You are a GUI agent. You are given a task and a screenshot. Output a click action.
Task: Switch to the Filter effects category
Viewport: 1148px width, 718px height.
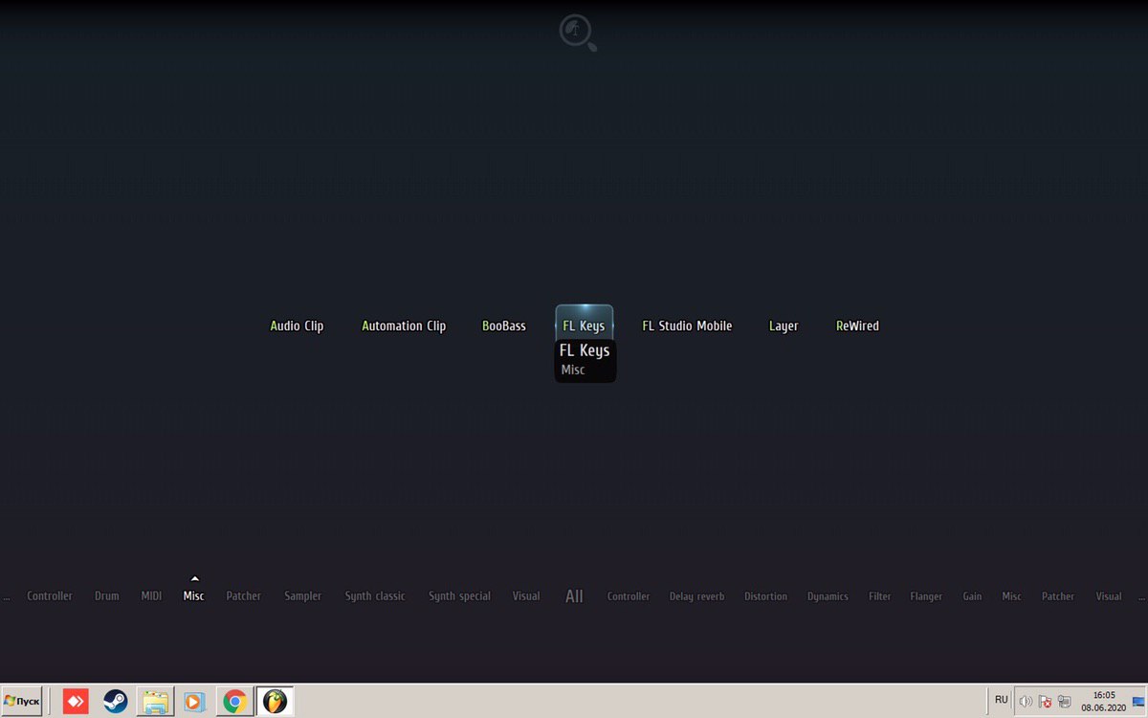pyautogui.click(x=879, y=595)
